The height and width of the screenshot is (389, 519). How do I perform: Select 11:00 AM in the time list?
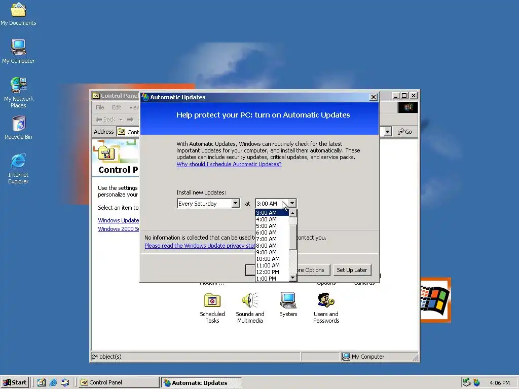coord(272,265)
